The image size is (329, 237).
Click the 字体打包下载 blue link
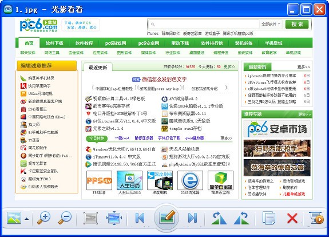(x=169, y=138)
